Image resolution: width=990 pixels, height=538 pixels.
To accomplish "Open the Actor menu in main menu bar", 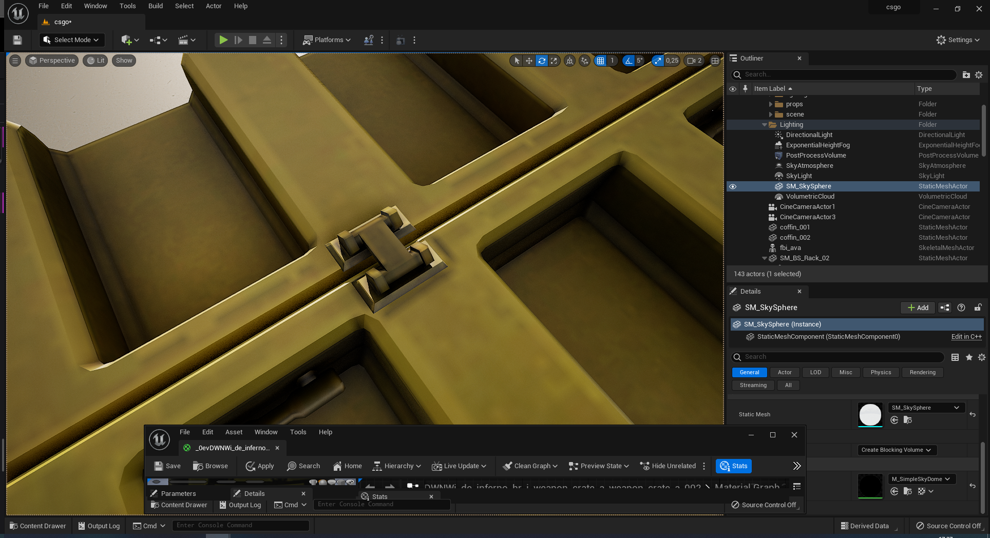I will tap(214, 6).
